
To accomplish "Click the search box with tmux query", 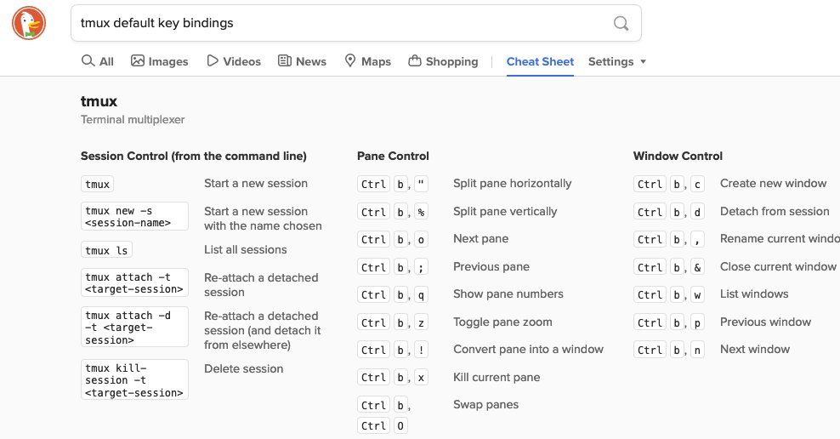I will 355,23.
